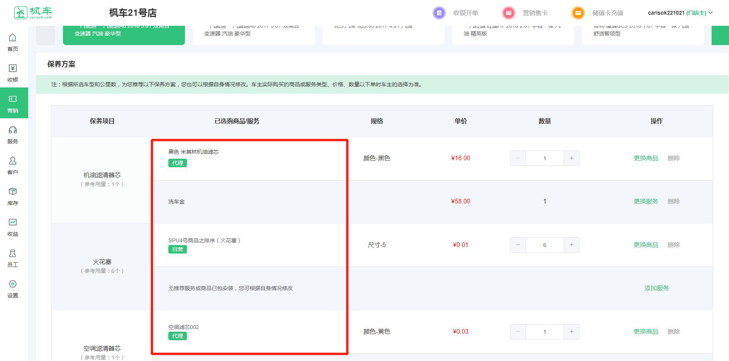The height and width of the screenshot is (361, 729).
Task: Click quantity field for 米其林机油滤芯
Action: [545, 158]
